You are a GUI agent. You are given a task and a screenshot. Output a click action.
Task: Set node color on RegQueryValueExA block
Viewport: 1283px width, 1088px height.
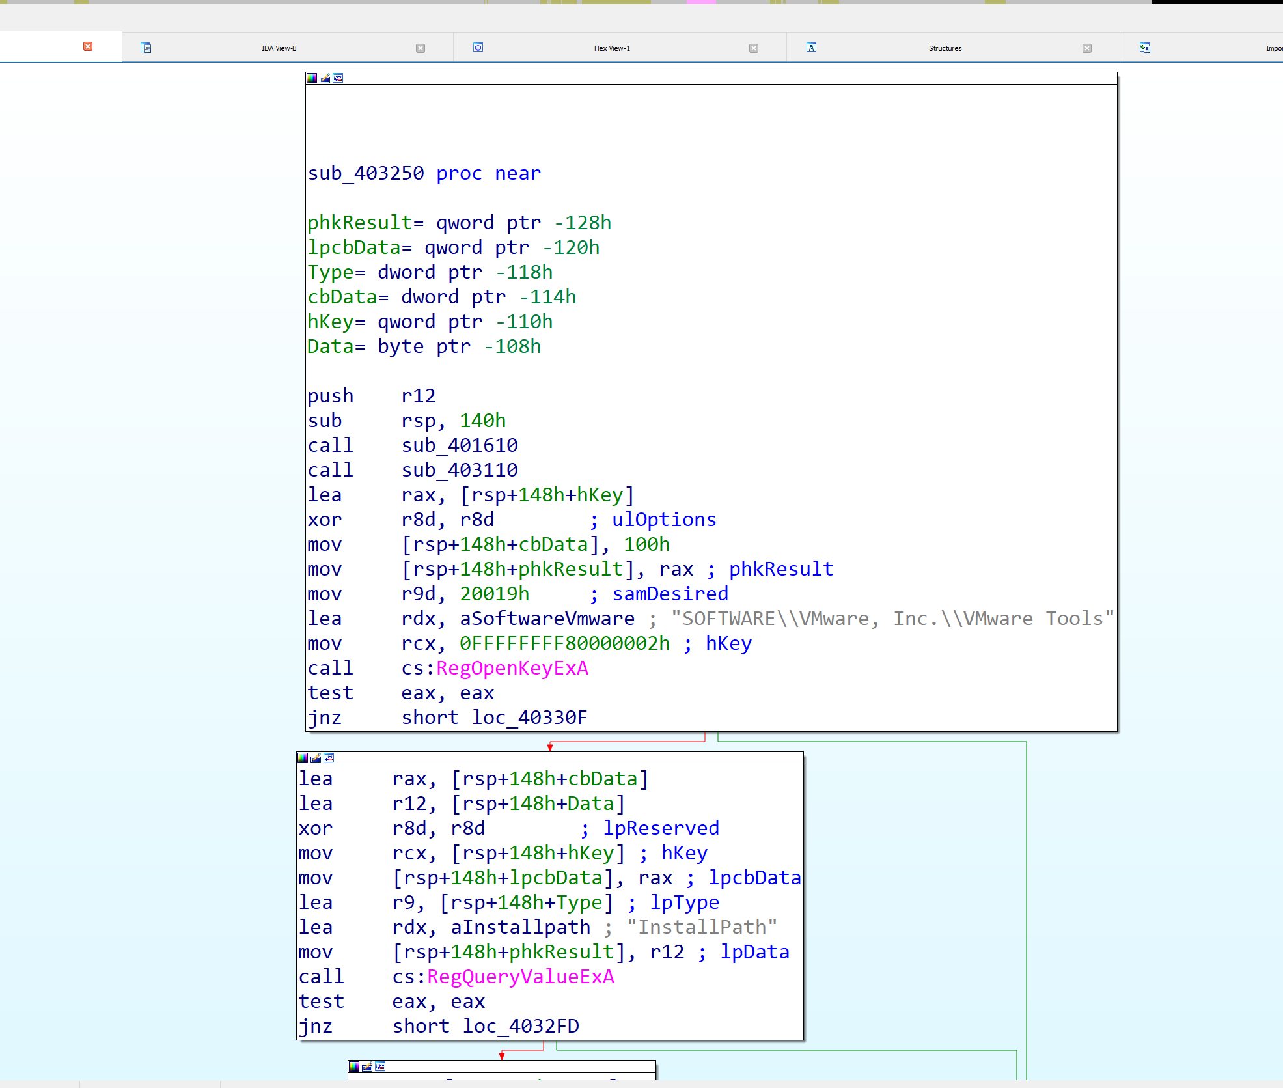tap(303, 758)
